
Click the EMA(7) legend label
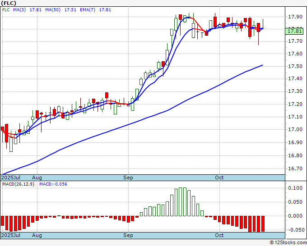point(88,10)
